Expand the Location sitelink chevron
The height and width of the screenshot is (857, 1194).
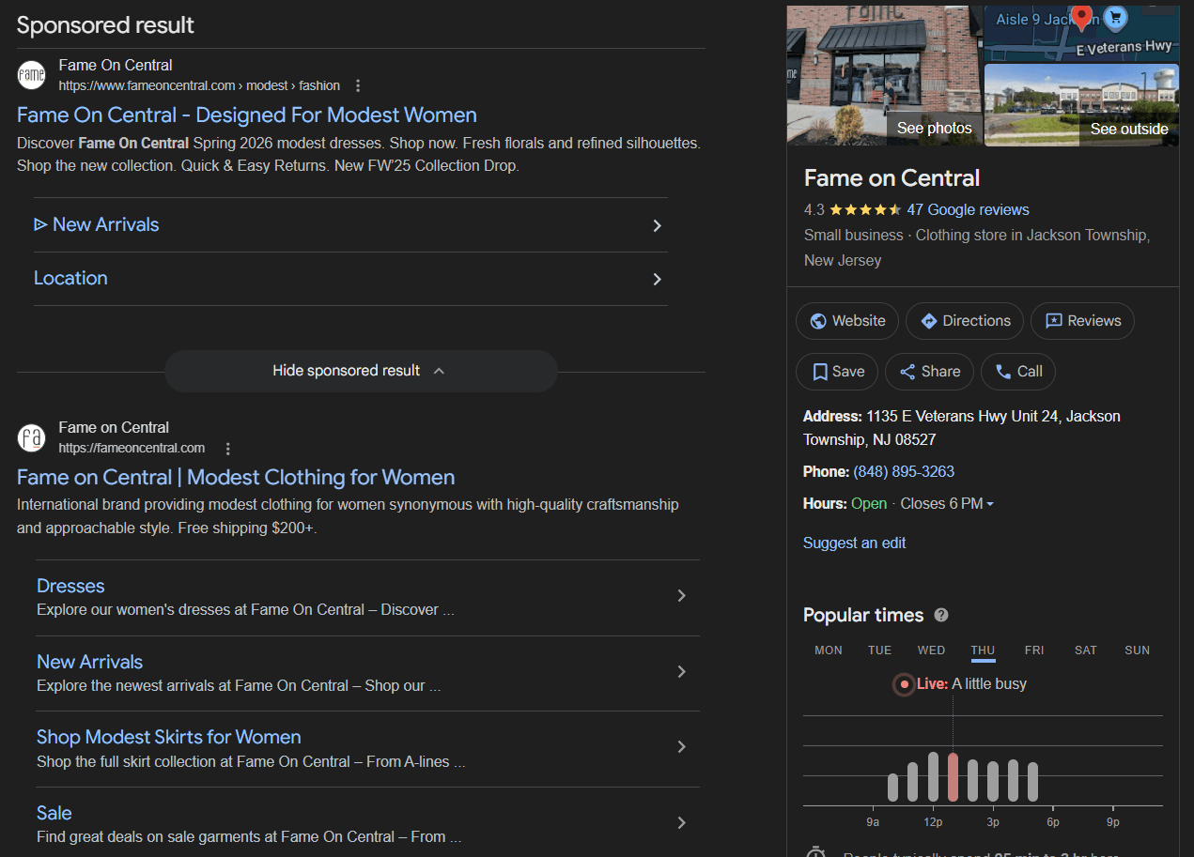[657, 279]
